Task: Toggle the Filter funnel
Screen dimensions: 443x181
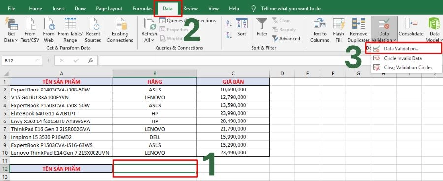Action: click(x=262, y=28)
